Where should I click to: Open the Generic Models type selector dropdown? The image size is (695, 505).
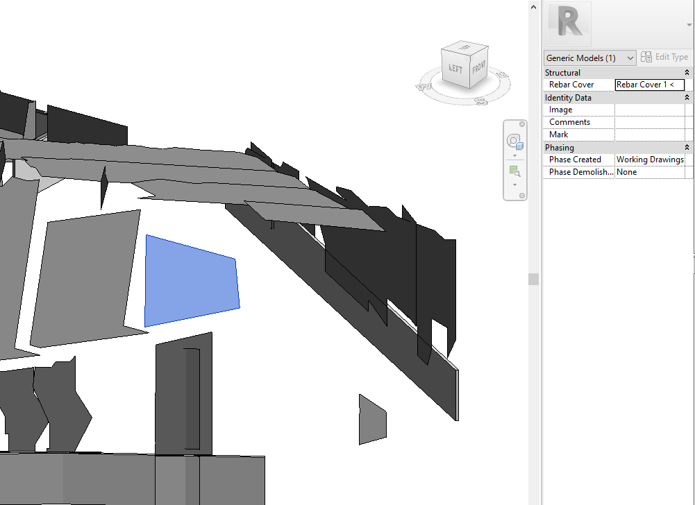630,58
